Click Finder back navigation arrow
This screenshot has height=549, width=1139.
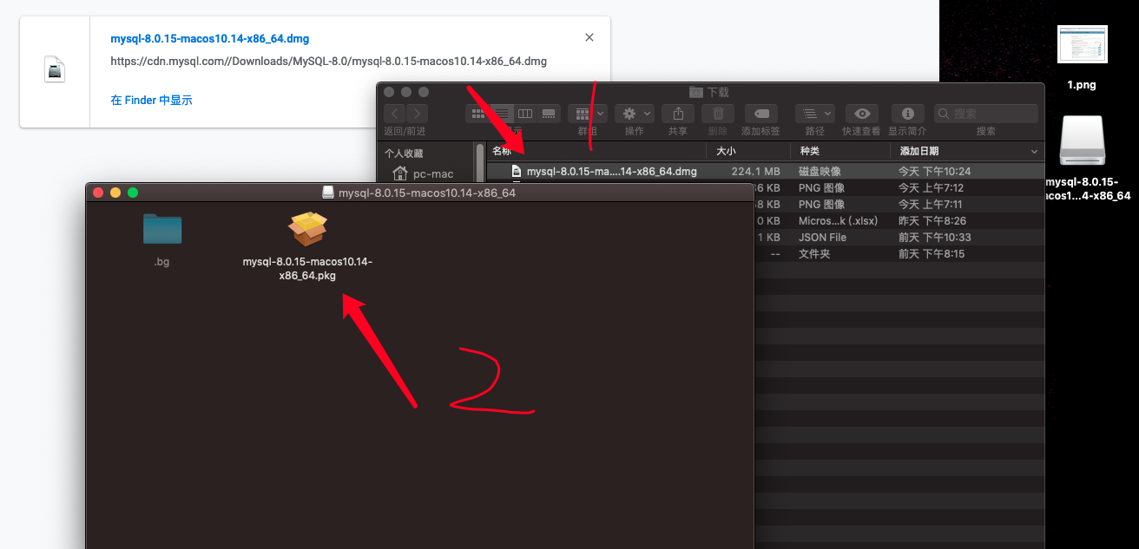[x=394, y=114]
